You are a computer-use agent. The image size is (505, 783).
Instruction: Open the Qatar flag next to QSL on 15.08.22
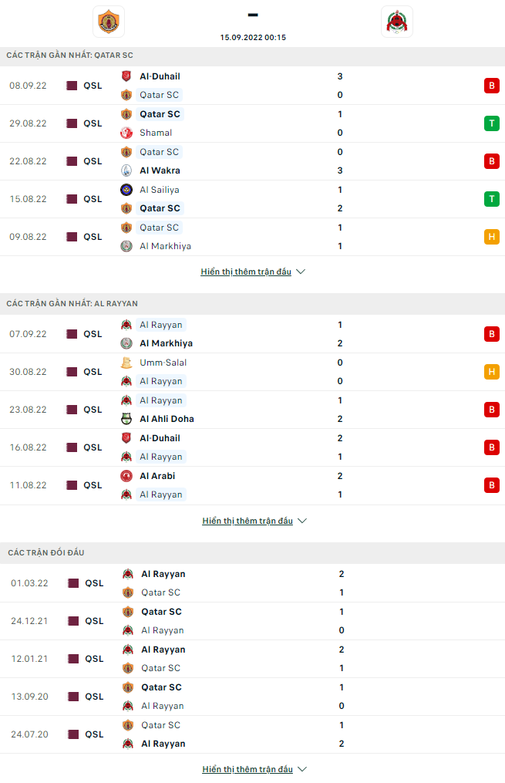pos(72,199)
